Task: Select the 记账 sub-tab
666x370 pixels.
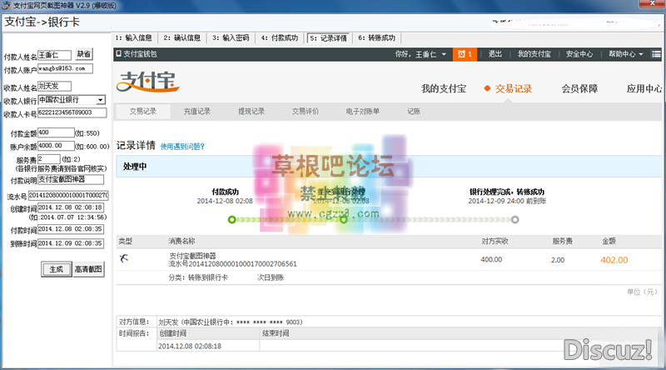Action: 414,112
